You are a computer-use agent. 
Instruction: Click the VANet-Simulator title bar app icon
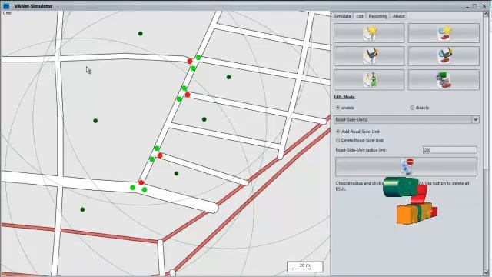coord(6,6)
